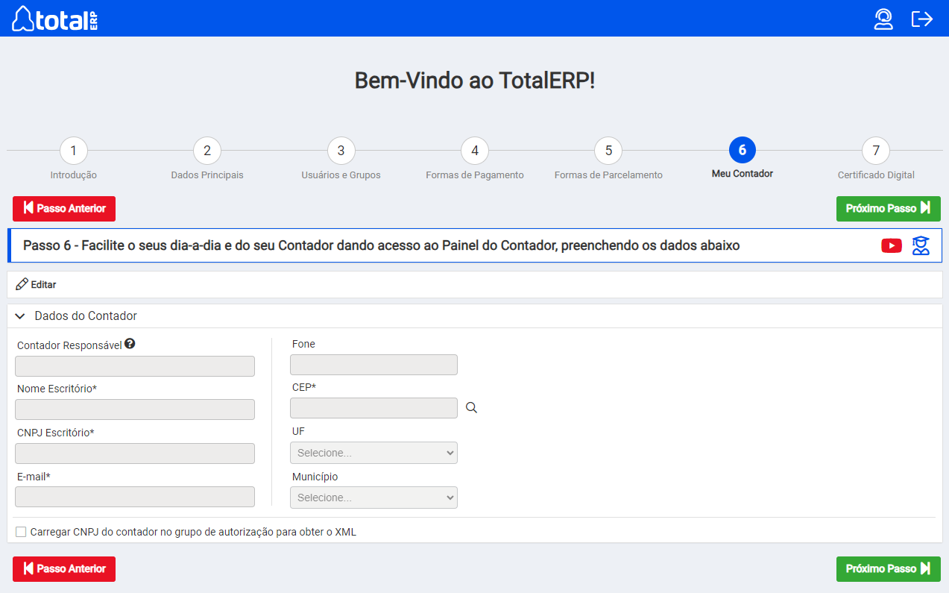Screen dimensions: 949x593
Task: Go to step 7 Certificado Digital
Action: (x=875, y=151)
